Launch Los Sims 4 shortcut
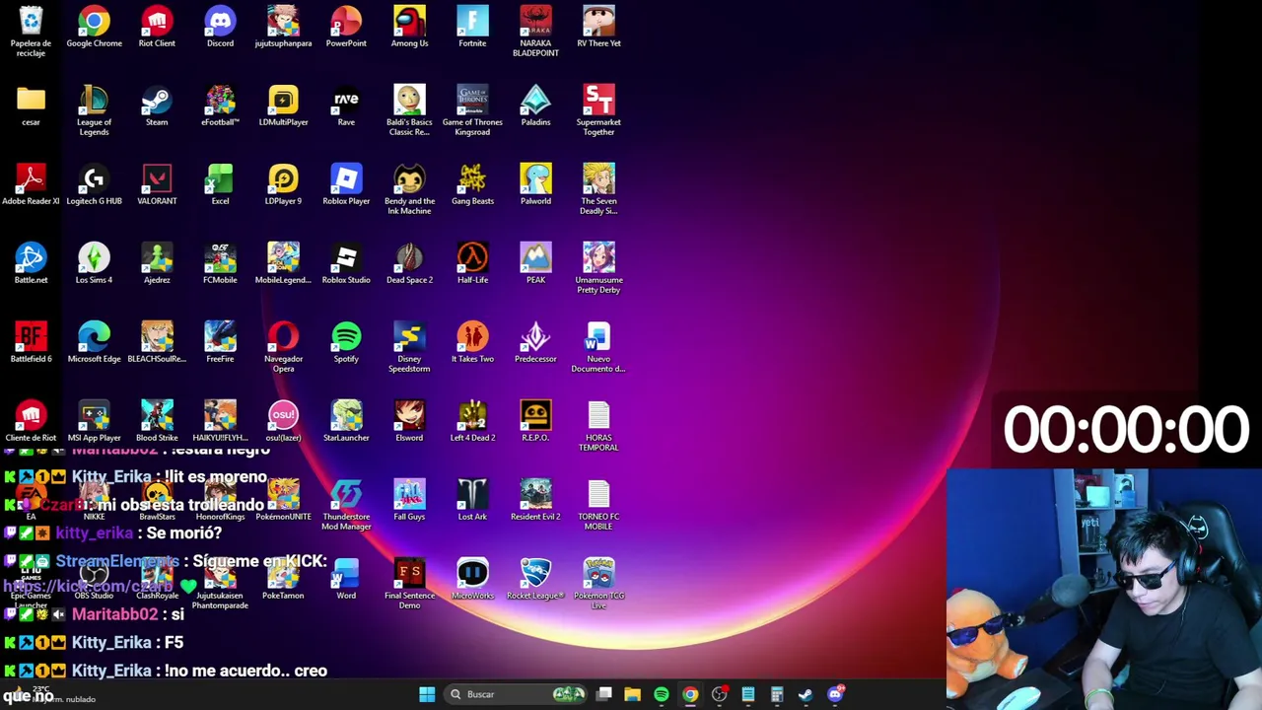Image resolution: width=1262 pixels, height=710 pixels. click(x=94, y=263)
